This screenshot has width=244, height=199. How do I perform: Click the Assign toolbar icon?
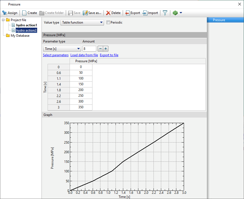5,13
